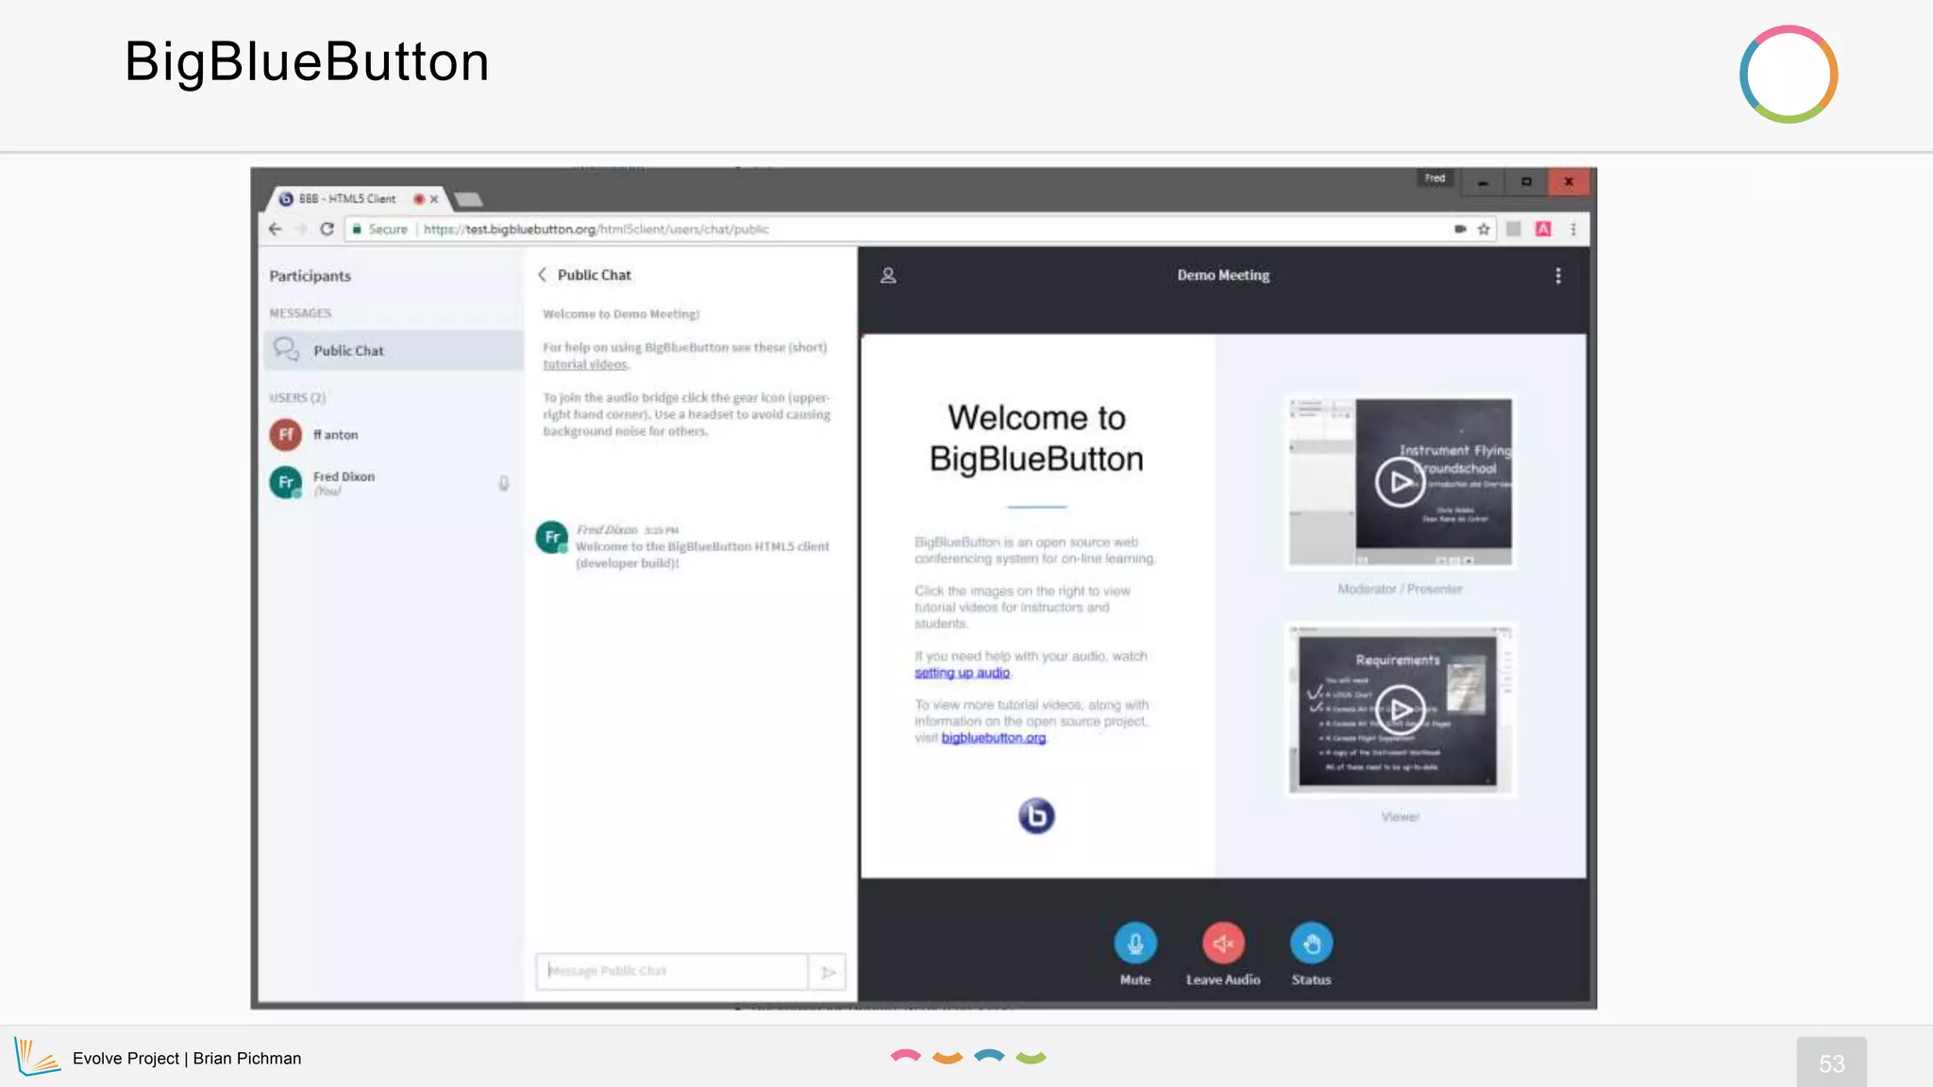Bookmark page with the star icon
Viewport: 1933px width, 1087px height.
pyautogui.click(x=1484, y=229)
